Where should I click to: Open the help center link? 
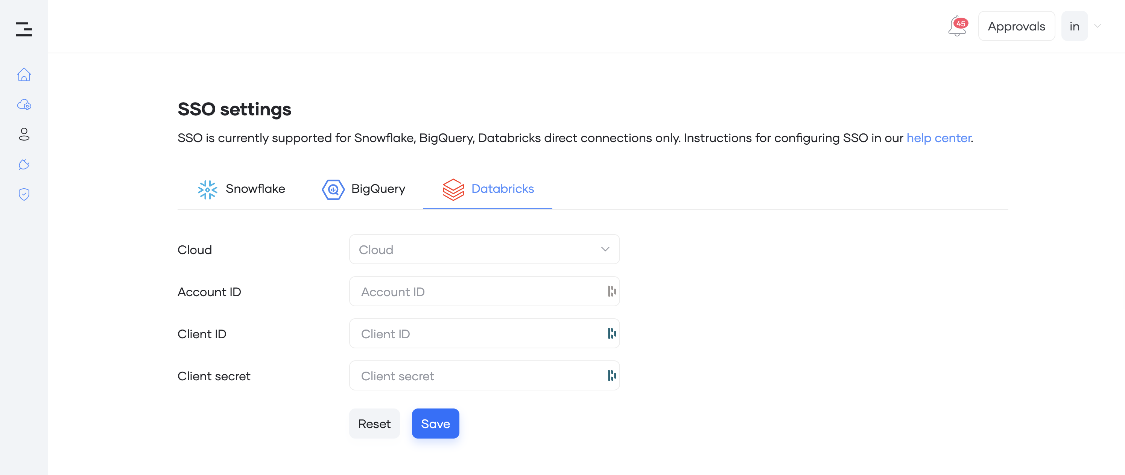[938, 138]
